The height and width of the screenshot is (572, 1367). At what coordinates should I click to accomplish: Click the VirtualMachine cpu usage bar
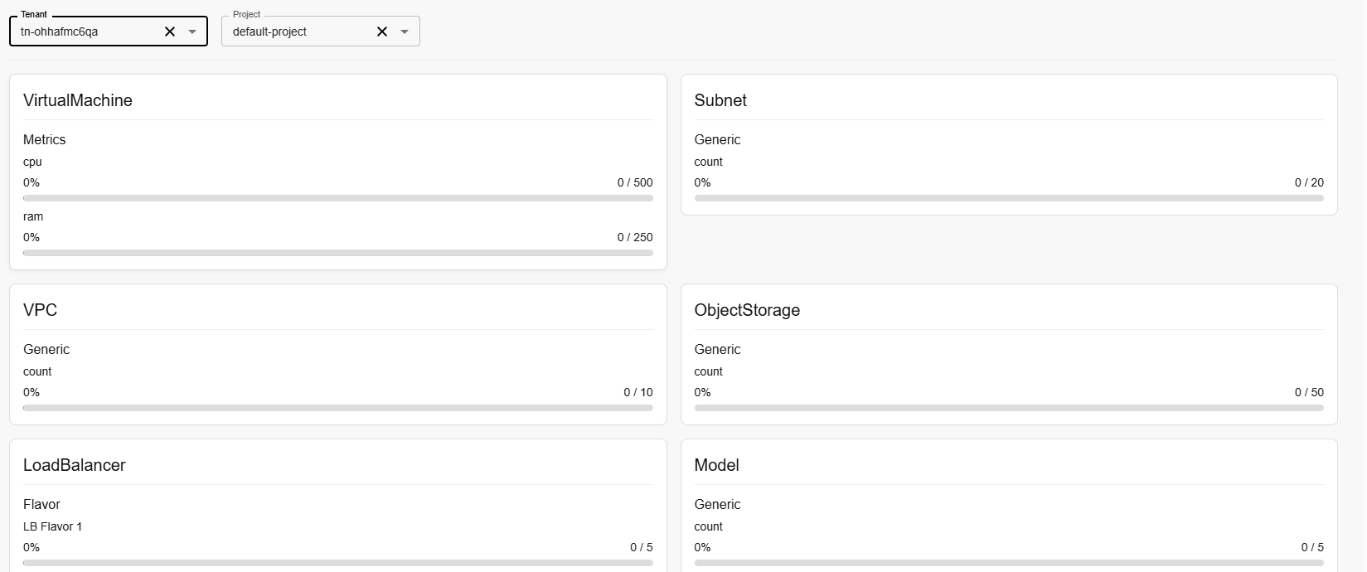click(x=337, y=198)
